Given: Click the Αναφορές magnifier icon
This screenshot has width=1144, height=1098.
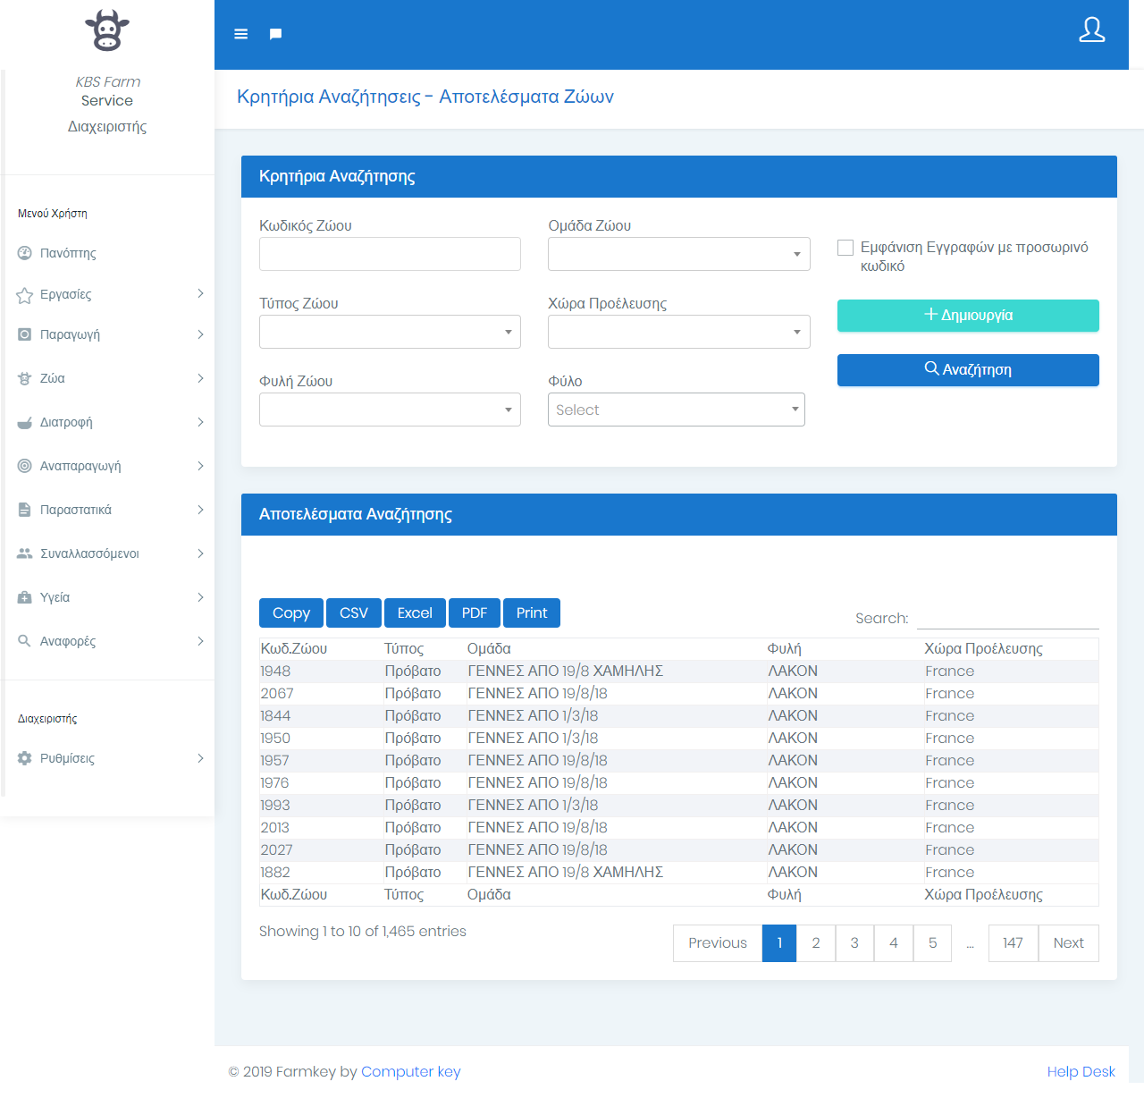Looking at the screenshot, I should (x=25, y=641).
